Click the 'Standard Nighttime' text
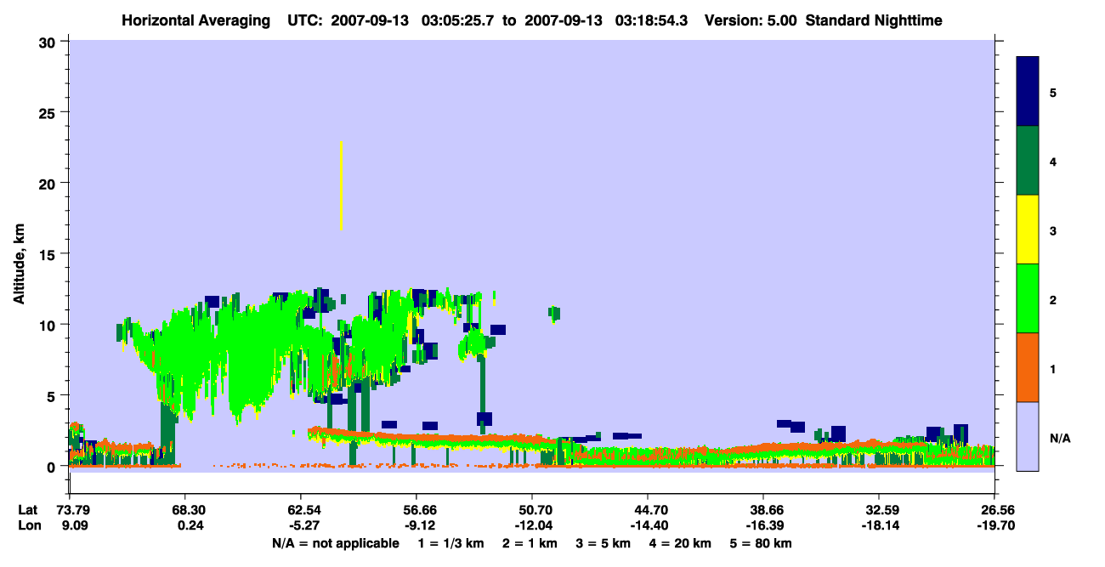The height and width of the screenshot is (567, 1105). click(874, 20)
